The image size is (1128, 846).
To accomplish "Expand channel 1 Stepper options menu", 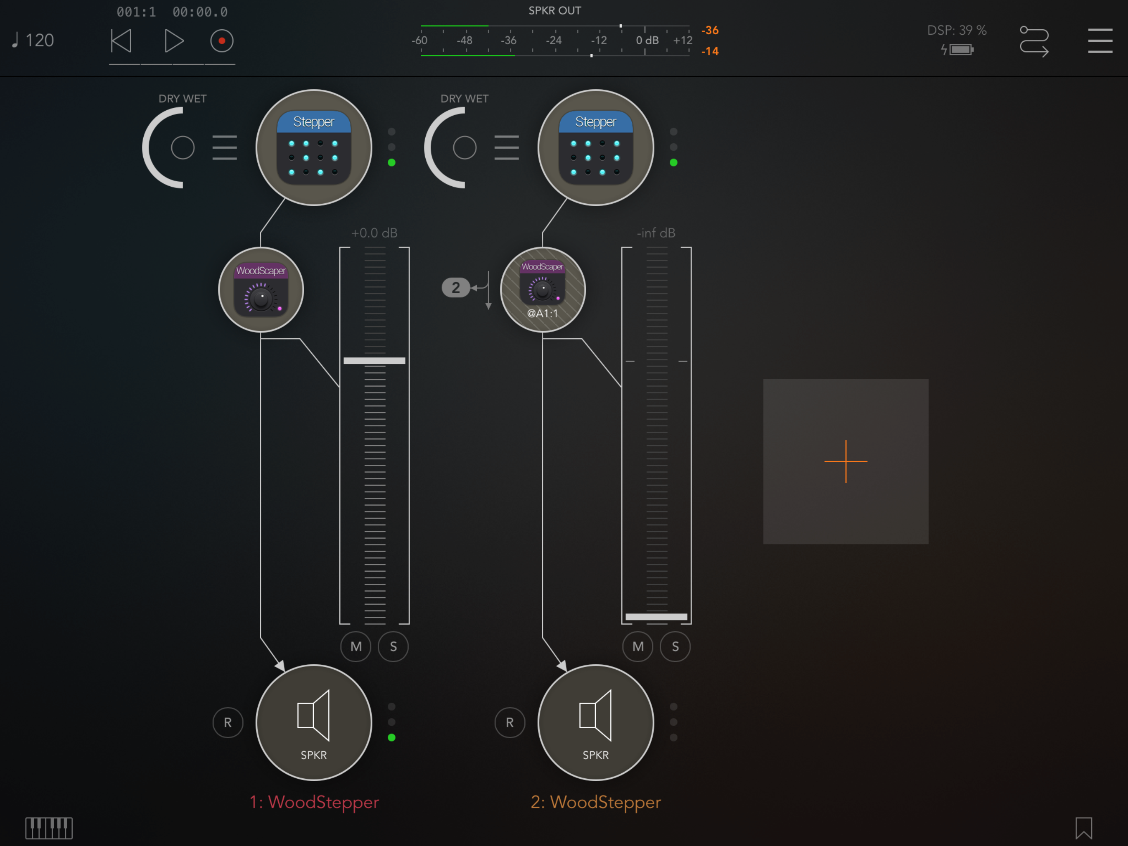I will tap(224, 147).
